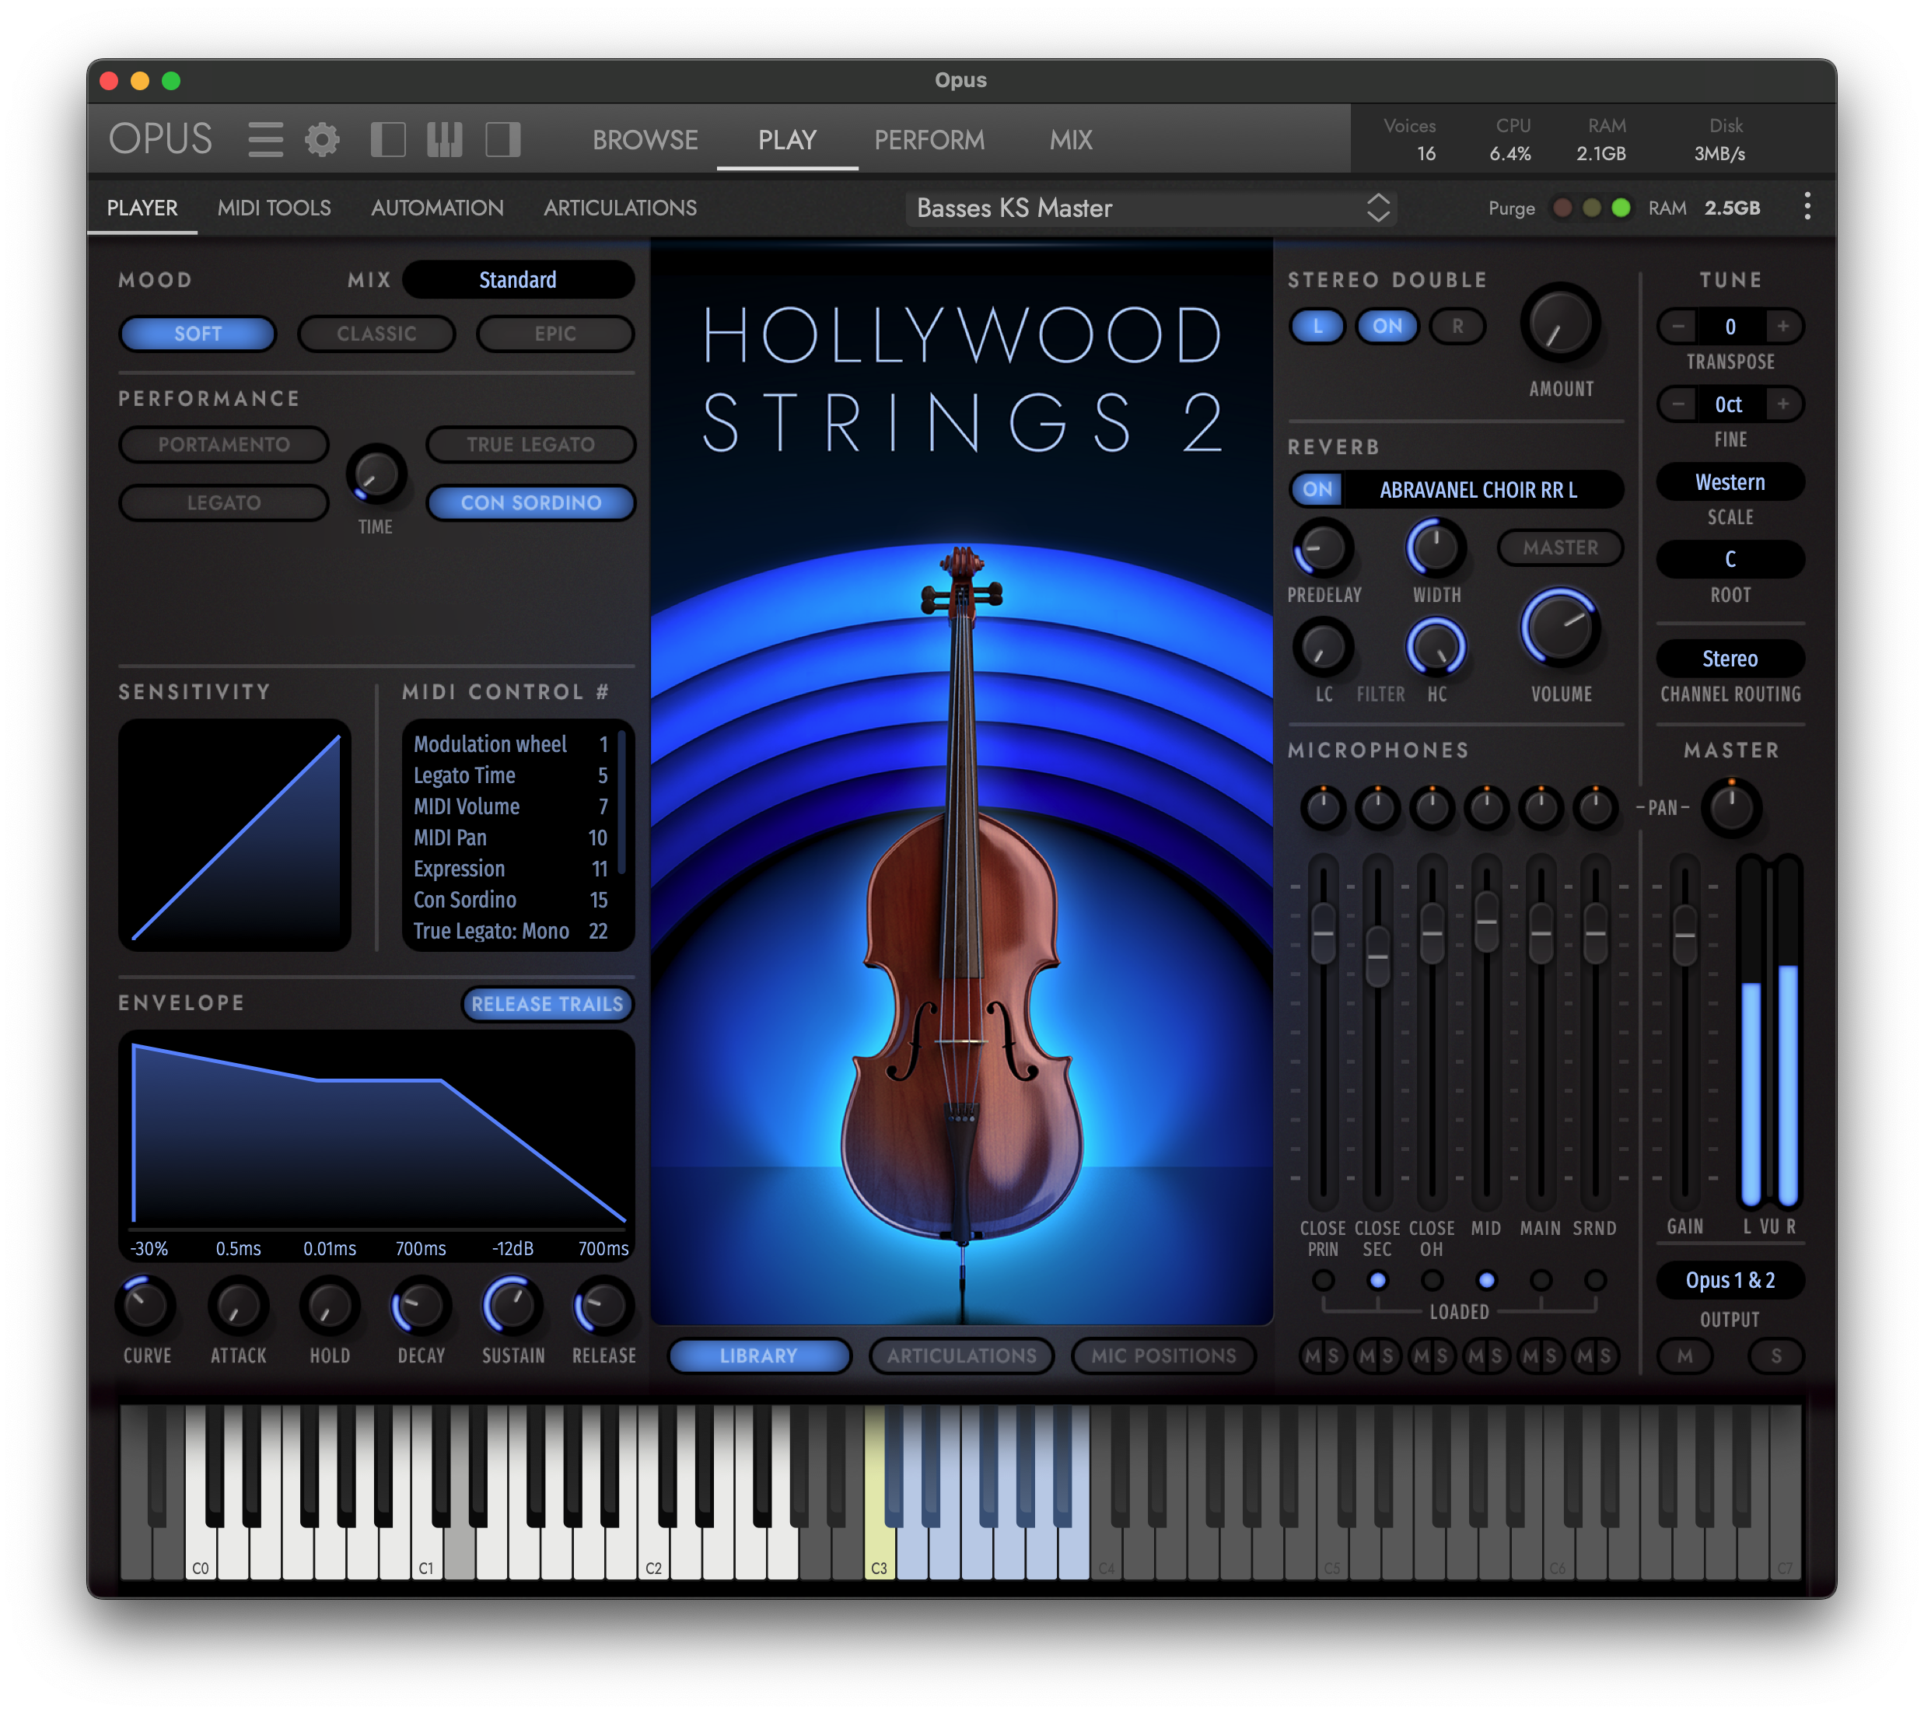
Task: Open the three-dot options menu
Action: tap(1807, 206)
